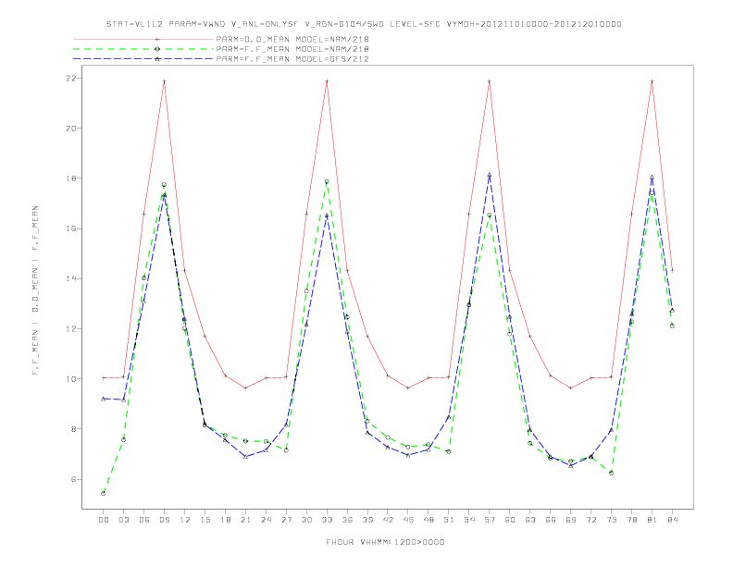Viewport: 733px width, 566px height.
Task: Click the x-axis title FHOUR VHHMM:1200>0000
Action: point(385,542)
